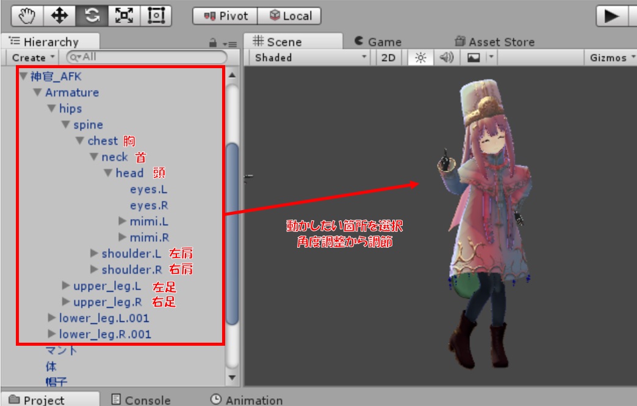Select the Hand tool
The height and width of the screenshot is (406, 637).
coord(27,16)
